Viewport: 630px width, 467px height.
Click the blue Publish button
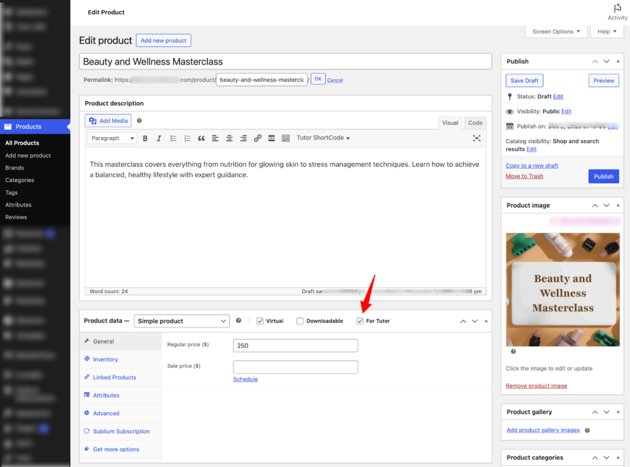(x=603, y=176)
